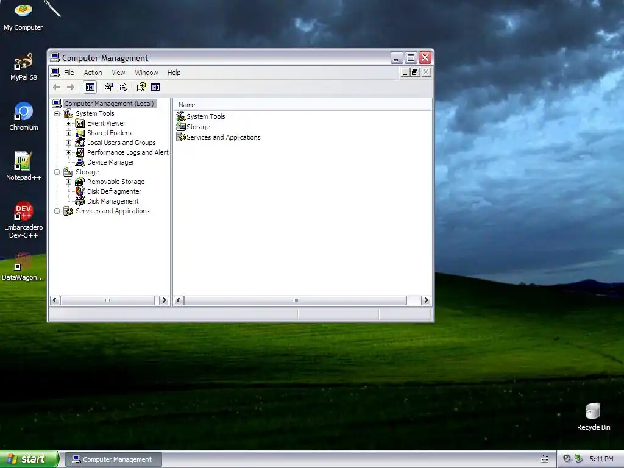Click the right pane horizontal scrollbar thumb
Image resolution: width=624 pixels, height=468 pixels.
pyautogui.click(x=296, y=300)
